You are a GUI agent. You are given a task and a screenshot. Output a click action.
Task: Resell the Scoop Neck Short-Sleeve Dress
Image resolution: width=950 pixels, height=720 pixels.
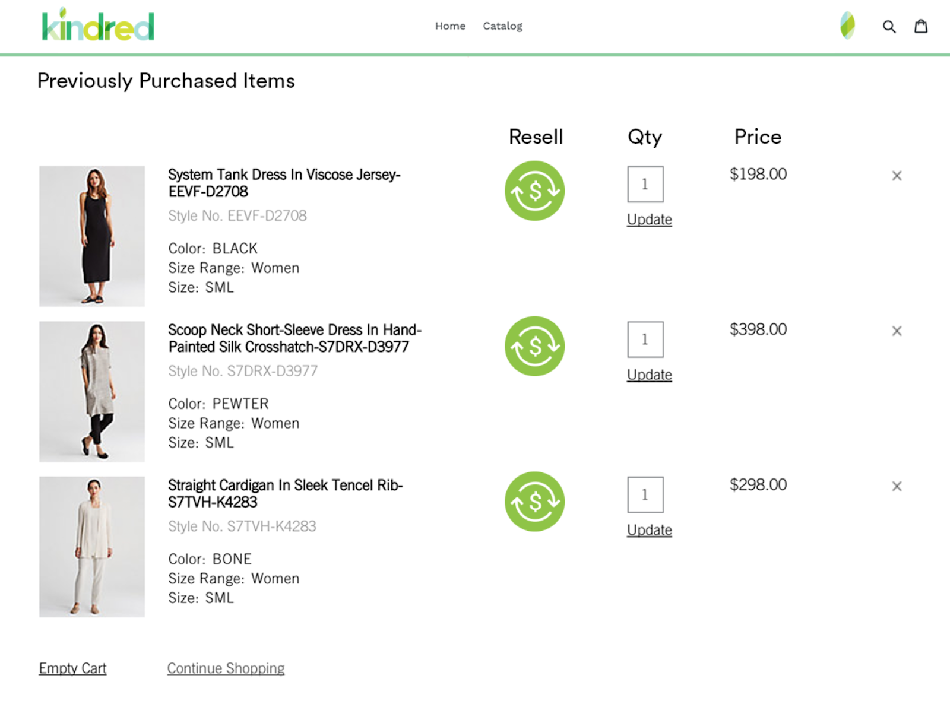pyautogui.click(x=534, y=346)
